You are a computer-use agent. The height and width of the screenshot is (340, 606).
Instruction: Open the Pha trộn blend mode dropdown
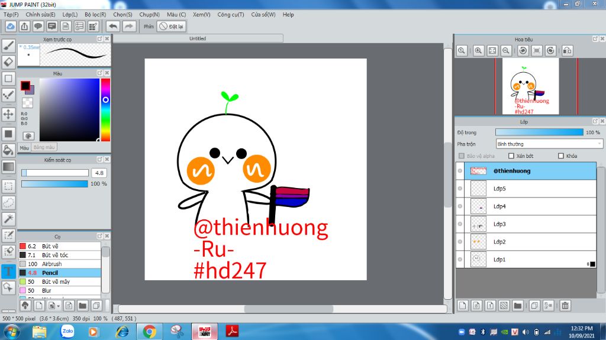click(549, 144)
